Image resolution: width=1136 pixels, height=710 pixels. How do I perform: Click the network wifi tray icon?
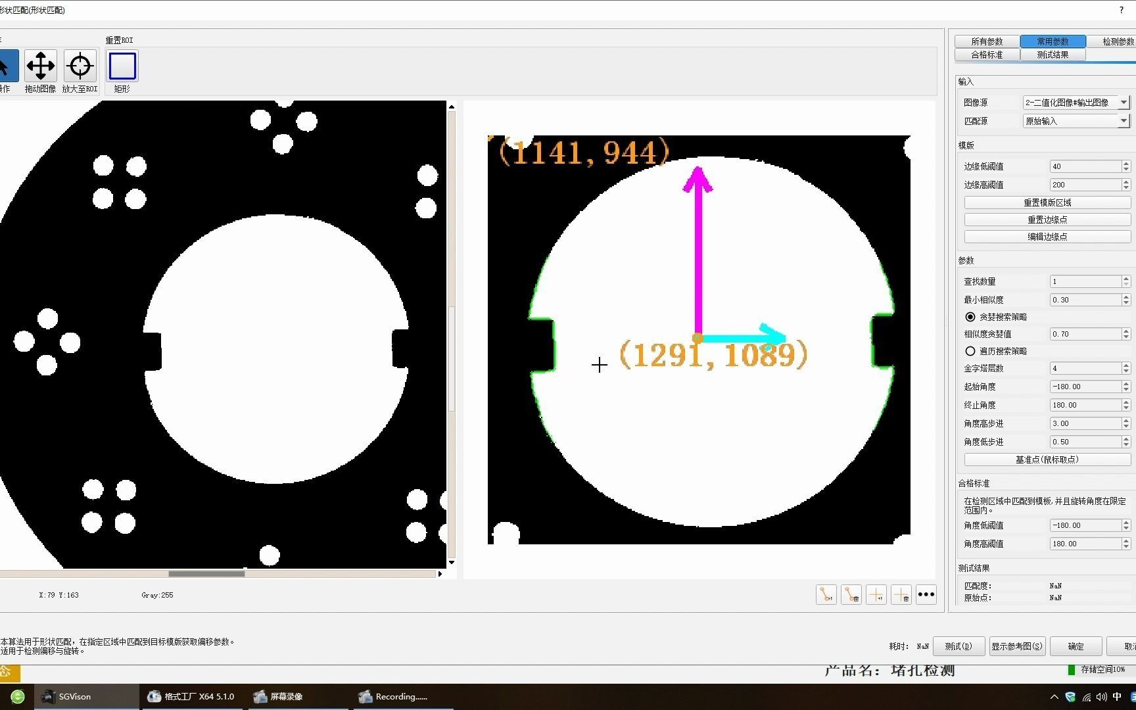[x=1087, y=697]
